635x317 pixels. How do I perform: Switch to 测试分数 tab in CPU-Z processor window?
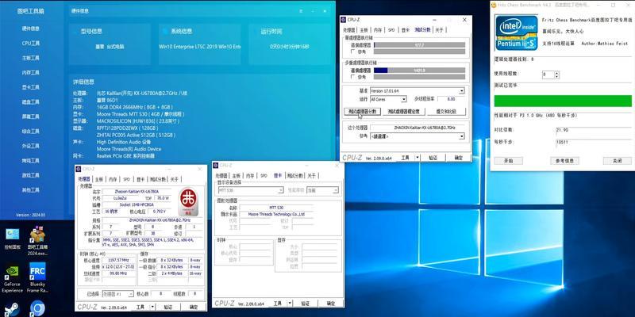click(158, 179)
